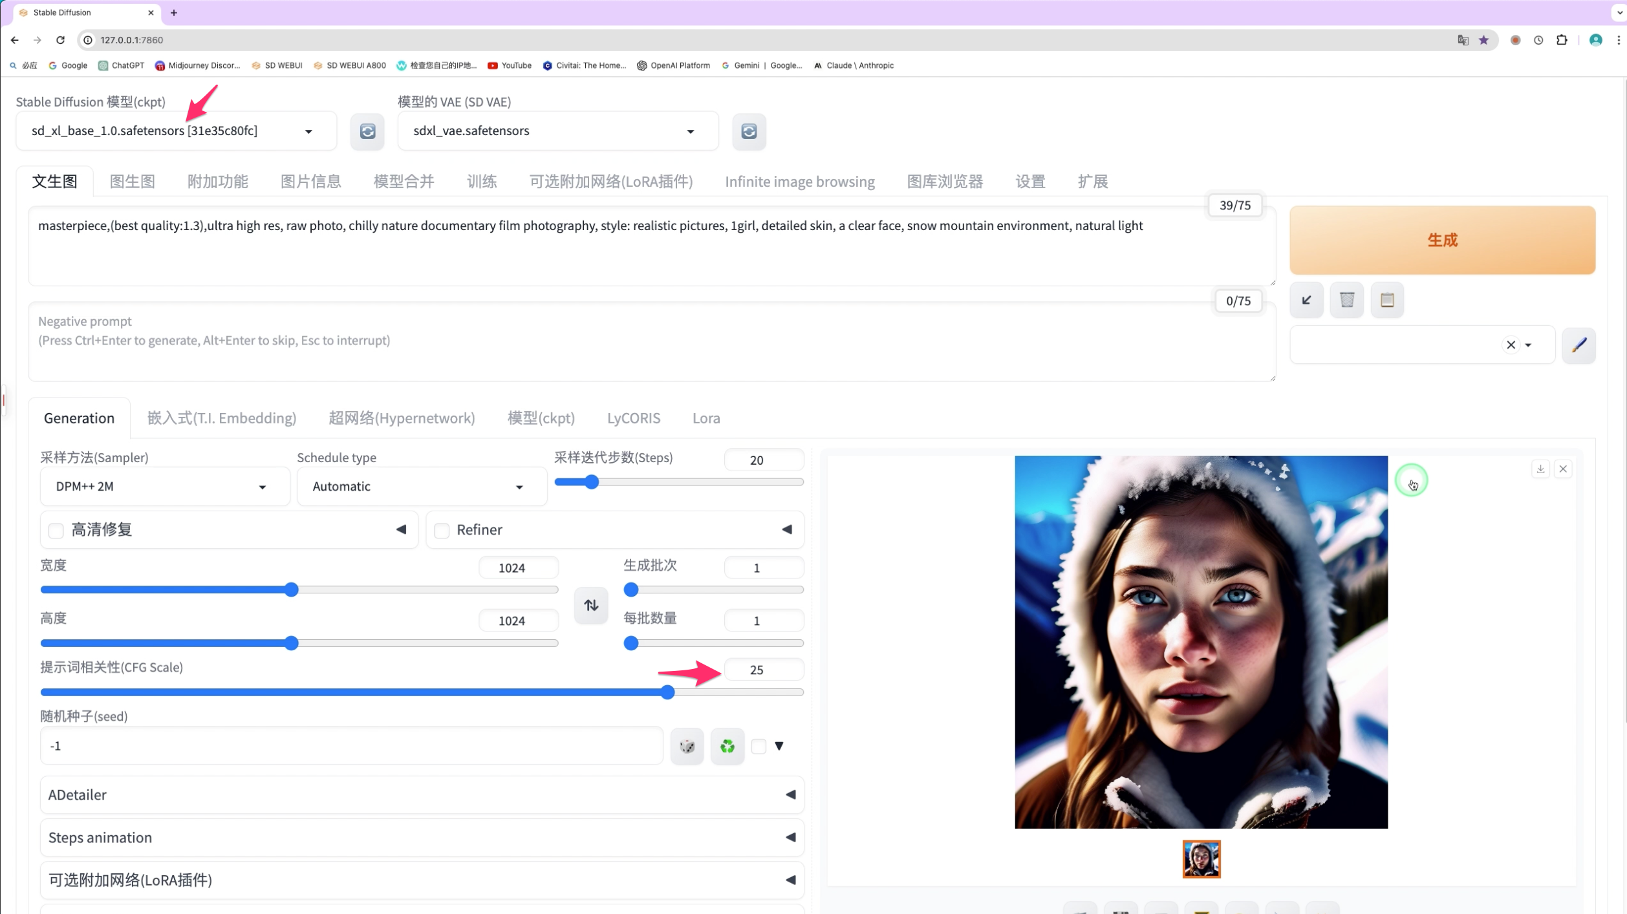Open browser extensions puzzle icon
This screenshot has width=1627, height=914.
pos(1562,40)
